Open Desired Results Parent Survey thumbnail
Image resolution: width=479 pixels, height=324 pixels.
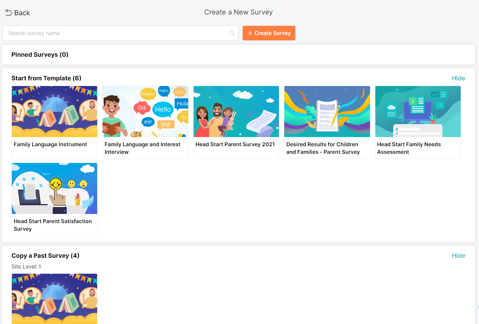[327, 112]
